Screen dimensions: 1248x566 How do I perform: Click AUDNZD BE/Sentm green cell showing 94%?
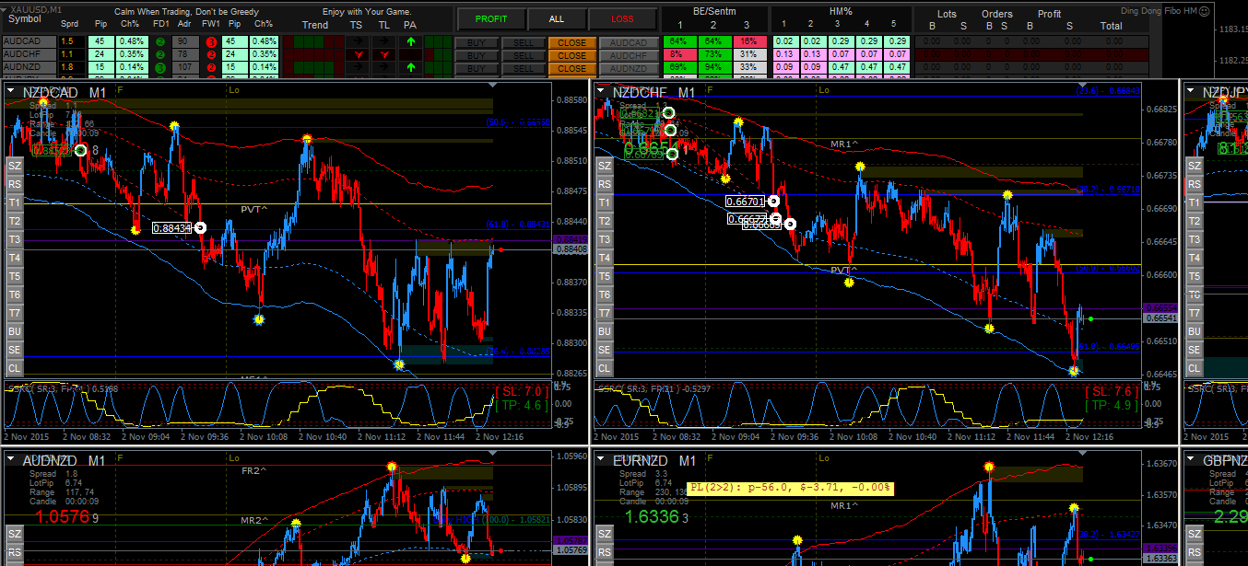pyautogui.click(x=713, y=68)
